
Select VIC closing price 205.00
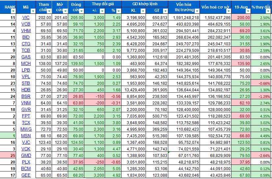pyautogui.click(x=76, y=18)
